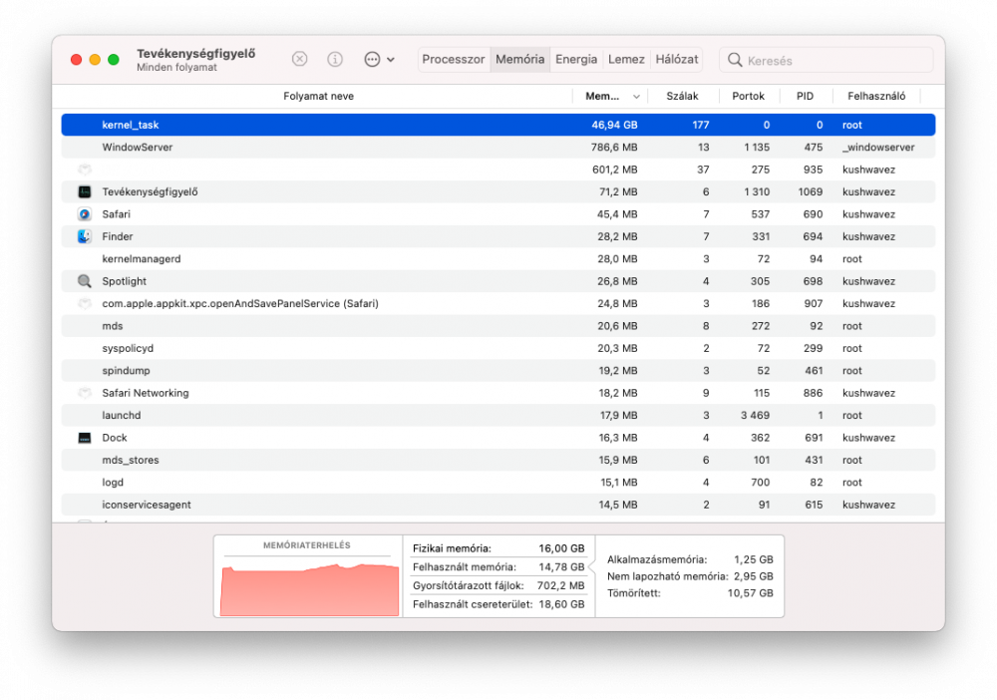This screenshot has width=997, height=700.
Task: Open the Lemez tab
Action: pos(626,59)
